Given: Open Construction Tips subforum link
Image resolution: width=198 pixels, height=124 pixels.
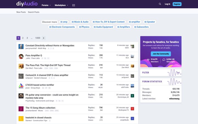Looking at the screenshot, I should pyautogui.click(x=40, y=121).
